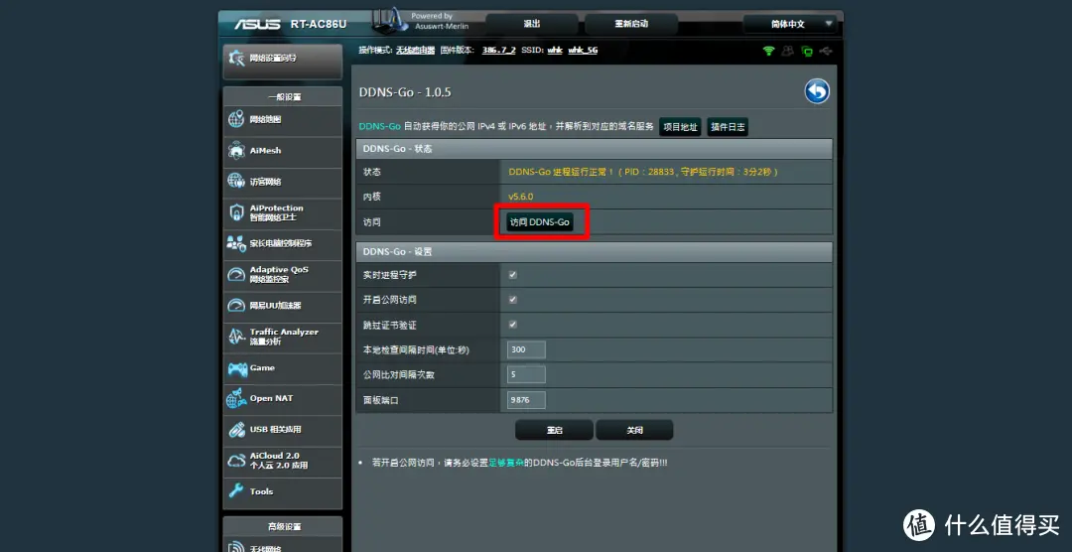Toggle the 开启公网访问 checkbox
The width and height of the screenshot is (1072, 552).
coord(513,300)
